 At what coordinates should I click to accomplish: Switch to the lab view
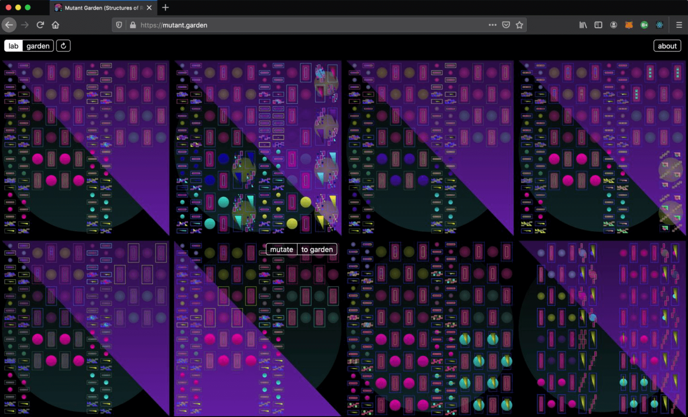(14, 46)
